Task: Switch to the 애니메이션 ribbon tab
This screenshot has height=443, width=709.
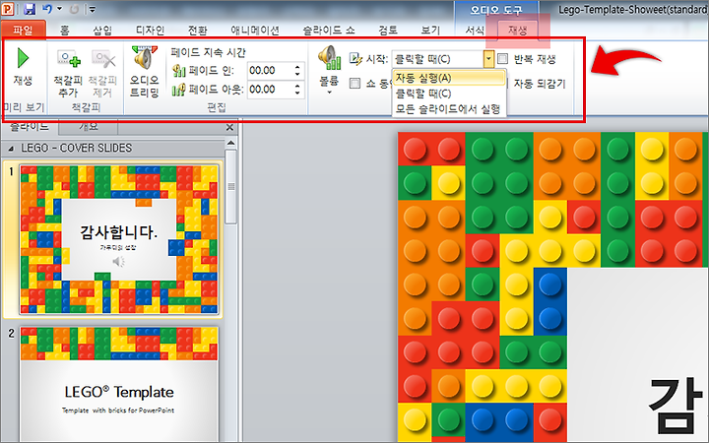Action: coord(255,31)
